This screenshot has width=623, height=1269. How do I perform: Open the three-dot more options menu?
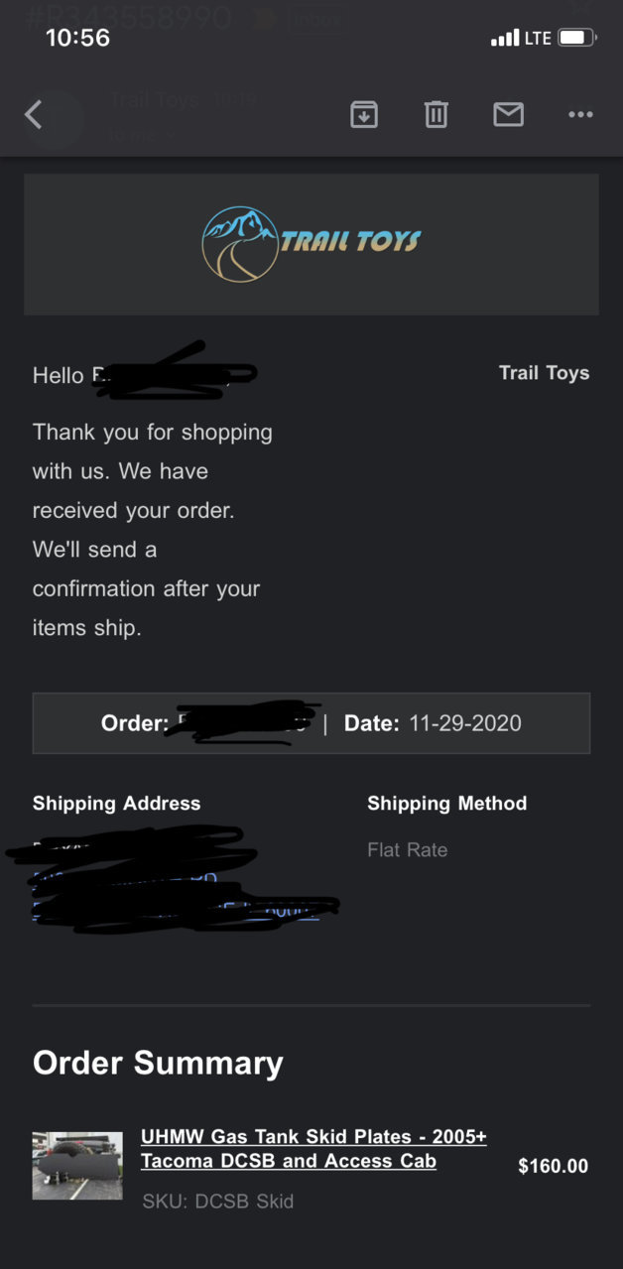580,115
